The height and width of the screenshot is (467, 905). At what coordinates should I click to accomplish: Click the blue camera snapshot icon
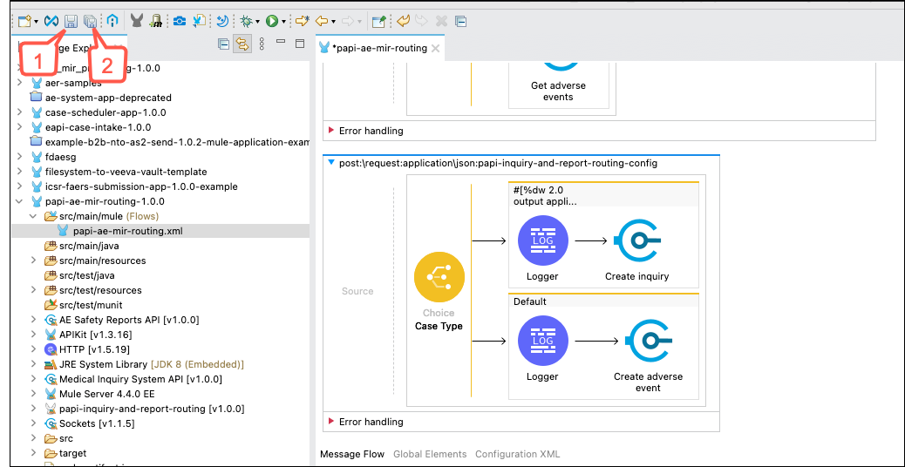[180, 21]
